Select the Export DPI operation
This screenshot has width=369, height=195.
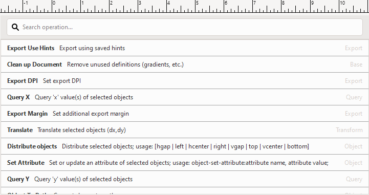185,81
